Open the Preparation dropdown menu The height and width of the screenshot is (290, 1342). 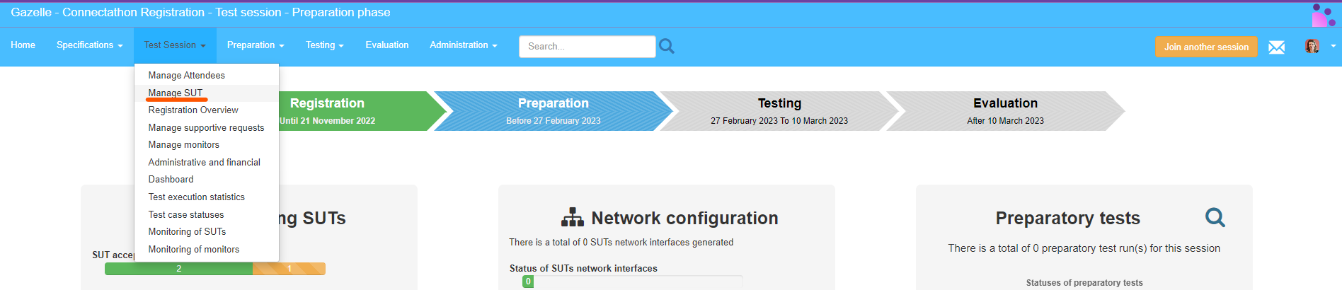pos(255,45)
